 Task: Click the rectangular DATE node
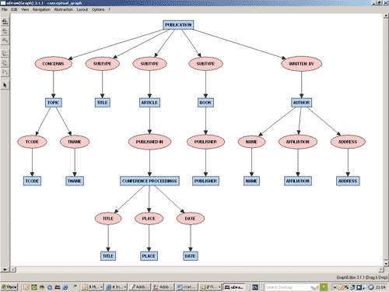tap(191, 256)
